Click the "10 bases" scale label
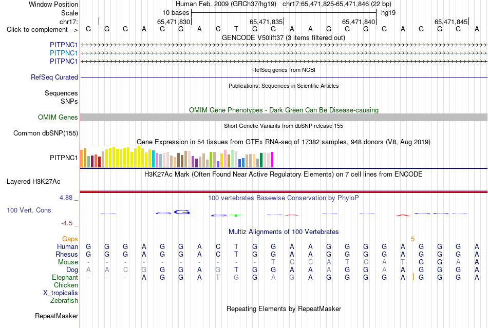488x328 pixels. [x=176, y=13]
